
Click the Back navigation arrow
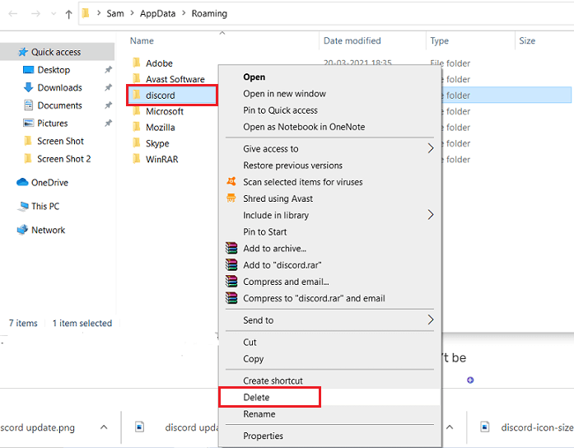[13, 14]
